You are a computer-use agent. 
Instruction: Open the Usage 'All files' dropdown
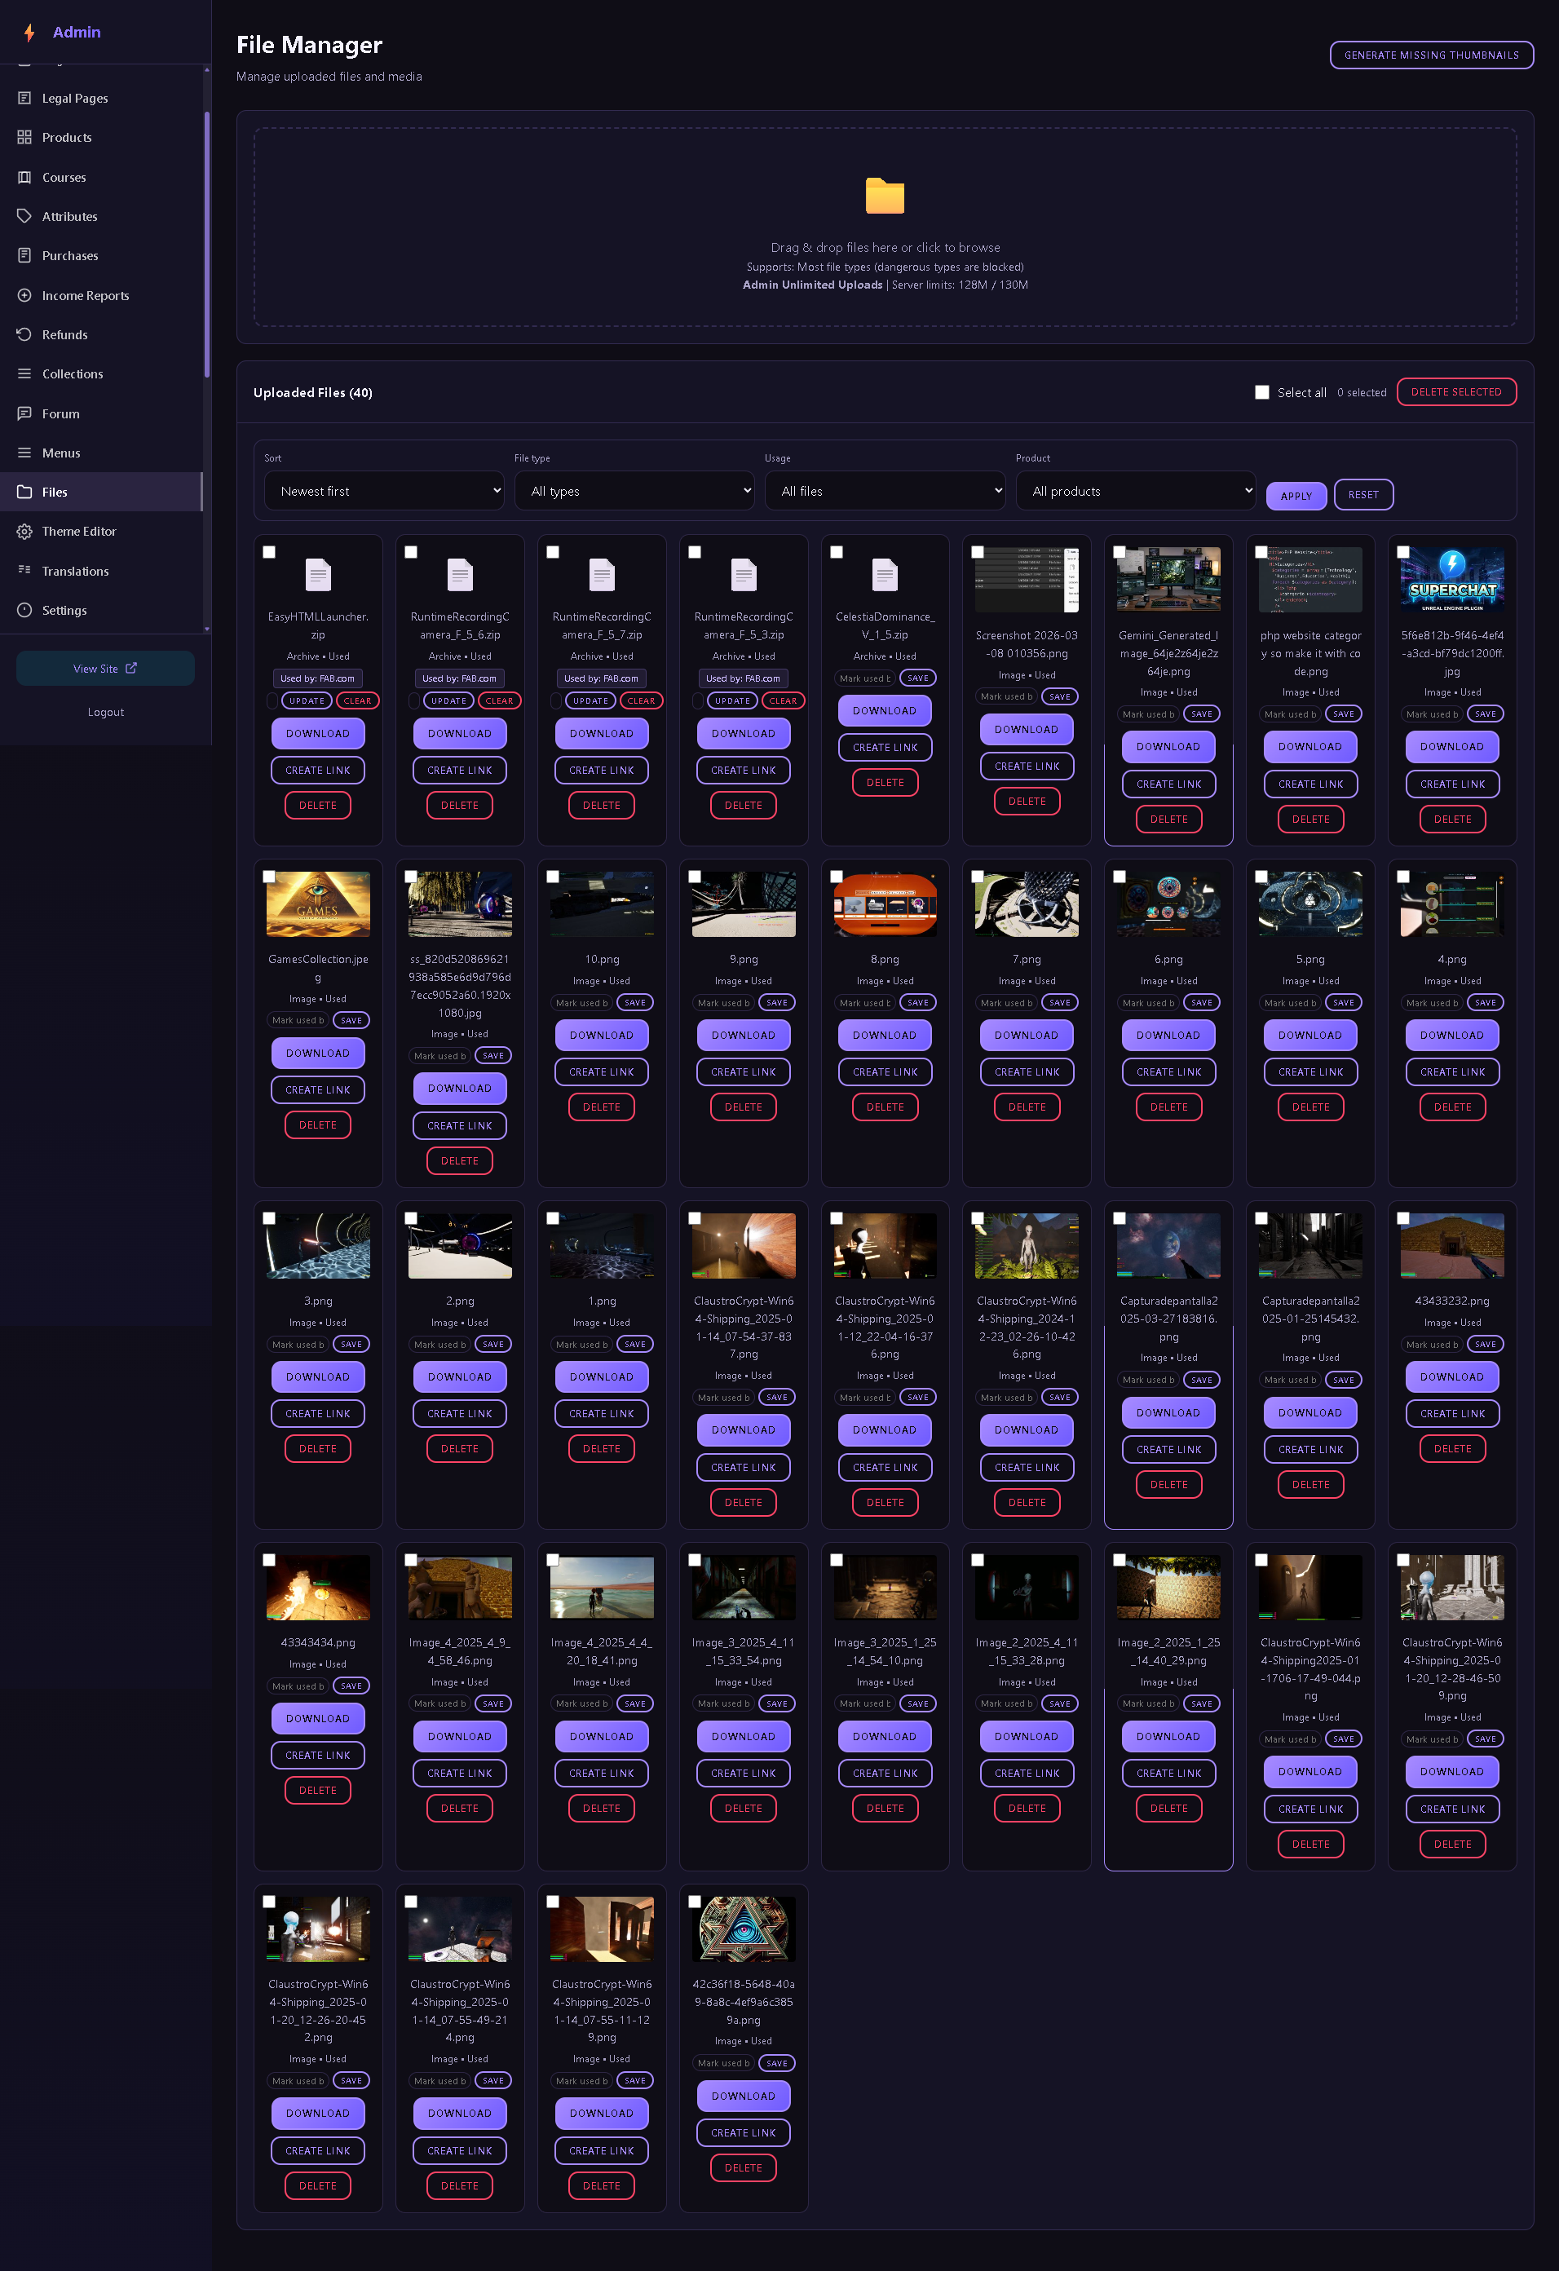pyautogui.click(x=885, y=491)
